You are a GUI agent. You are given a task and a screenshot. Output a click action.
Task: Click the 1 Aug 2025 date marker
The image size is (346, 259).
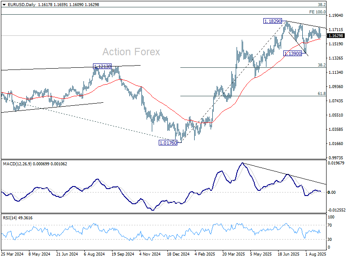pyautogui.click(x=315, y=254)
